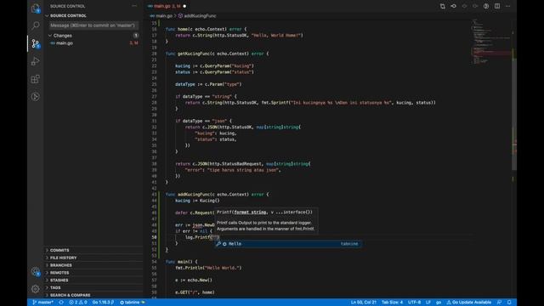Image resolution: width=544 pixels, height=306 pixels.
Task: Switch to the main.go editor tab
Action: coord(167,6)
